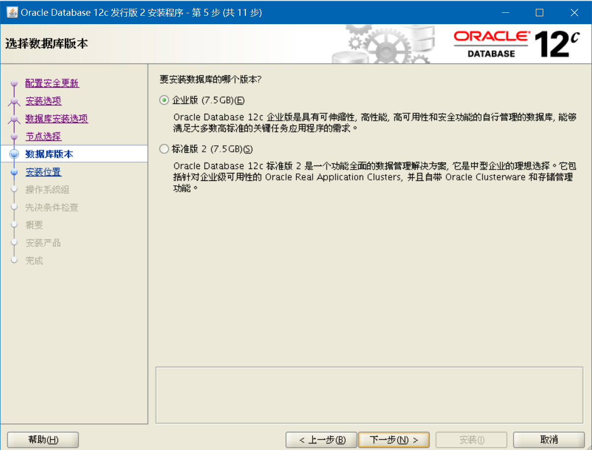Select the 数据库版本 step in sidebar
Image resolution: width=592 pixels, height=450 pixels.
coord(74,154)
